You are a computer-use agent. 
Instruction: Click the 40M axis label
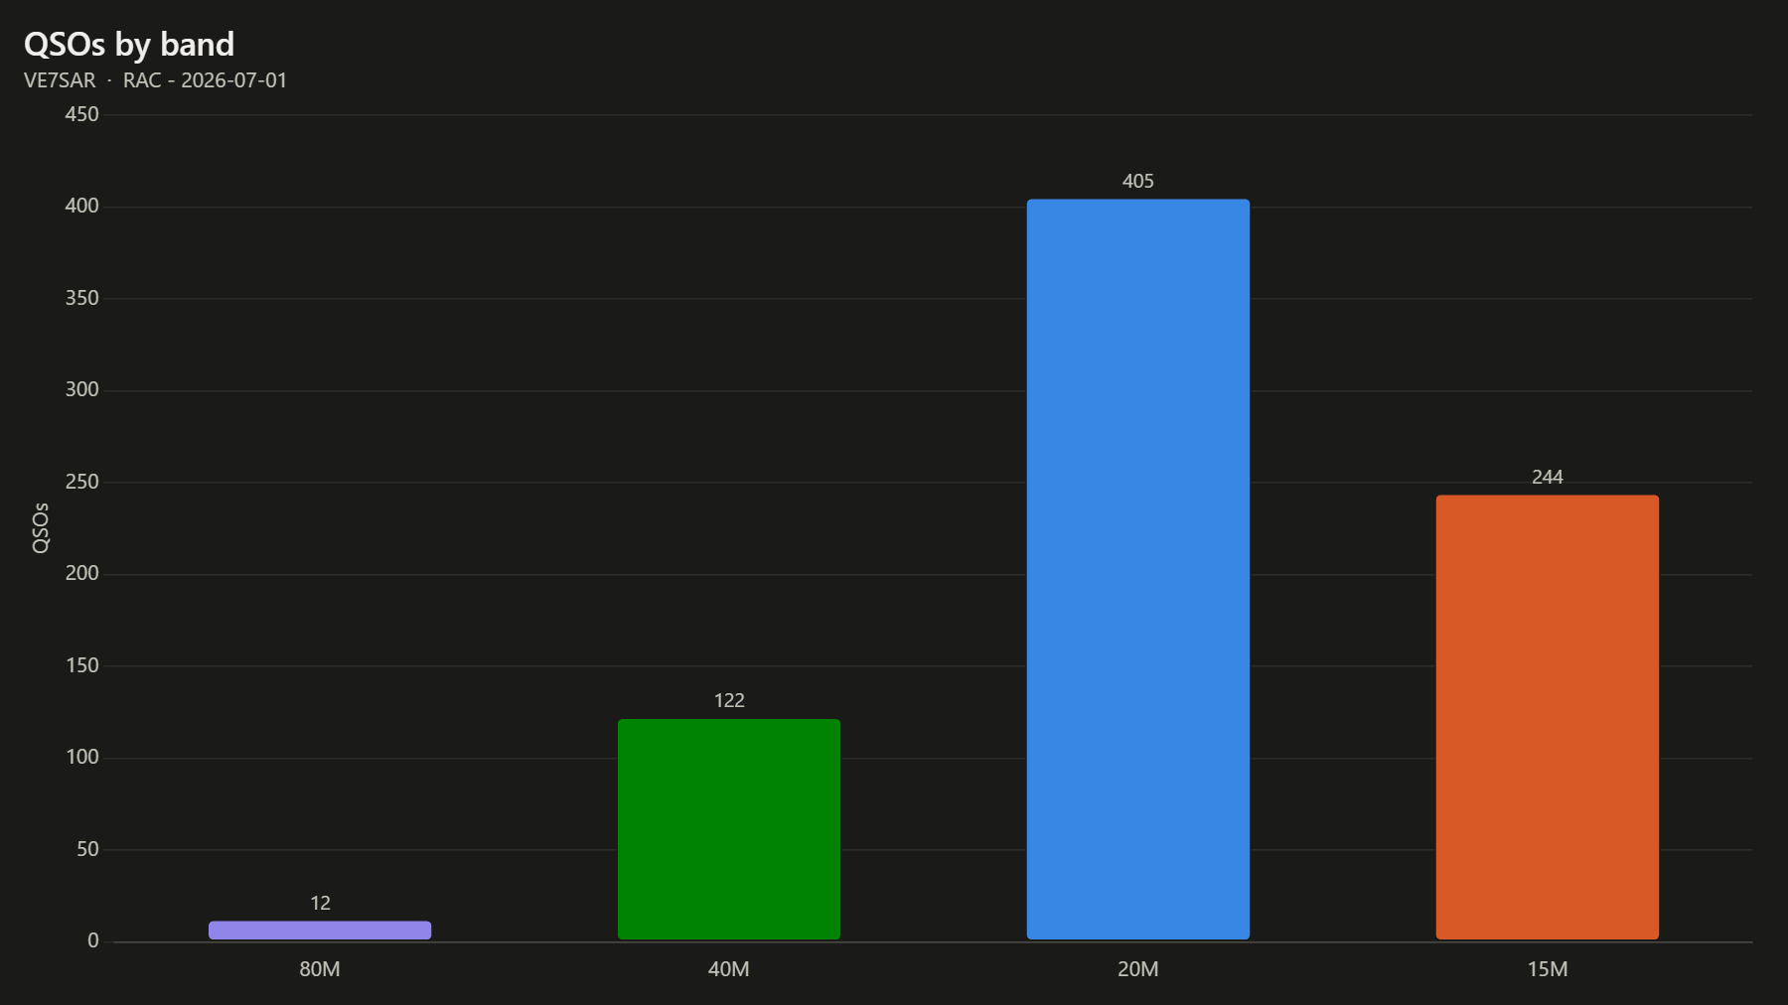[x=729, y=969]
